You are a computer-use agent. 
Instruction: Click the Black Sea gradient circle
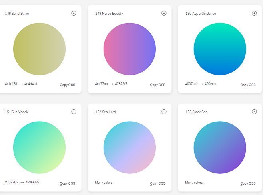coord(220,148)
